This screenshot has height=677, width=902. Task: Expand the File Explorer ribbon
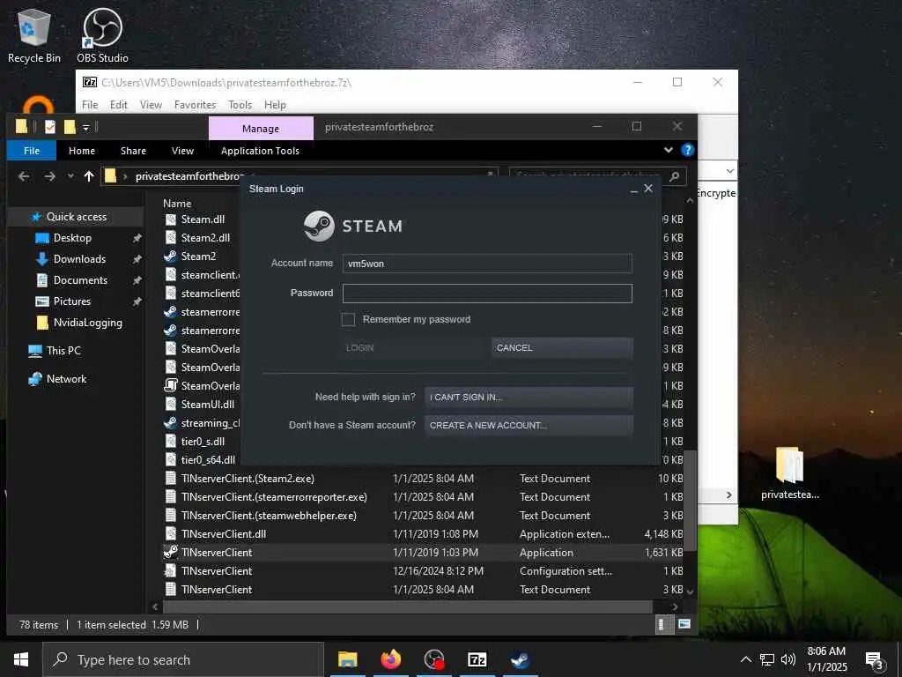[668, 150]
